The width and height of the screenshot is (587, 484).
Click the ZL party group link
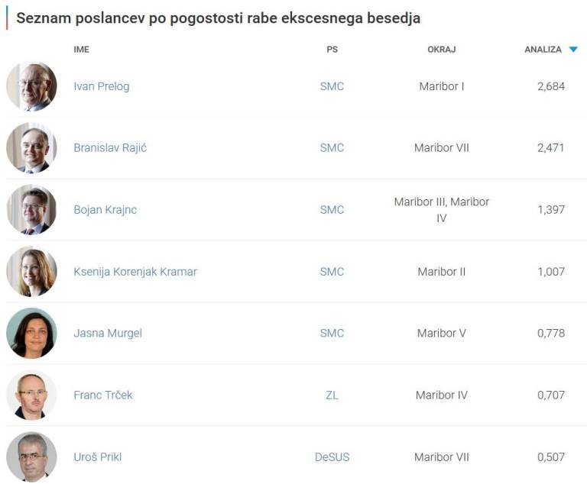332,395
